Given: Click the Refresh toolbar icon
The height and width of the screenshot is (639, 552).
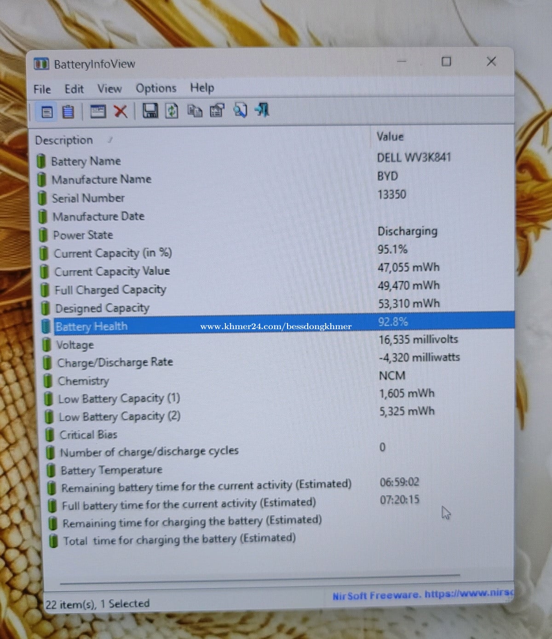Looking at the screenshot, I should click(172, 111).
